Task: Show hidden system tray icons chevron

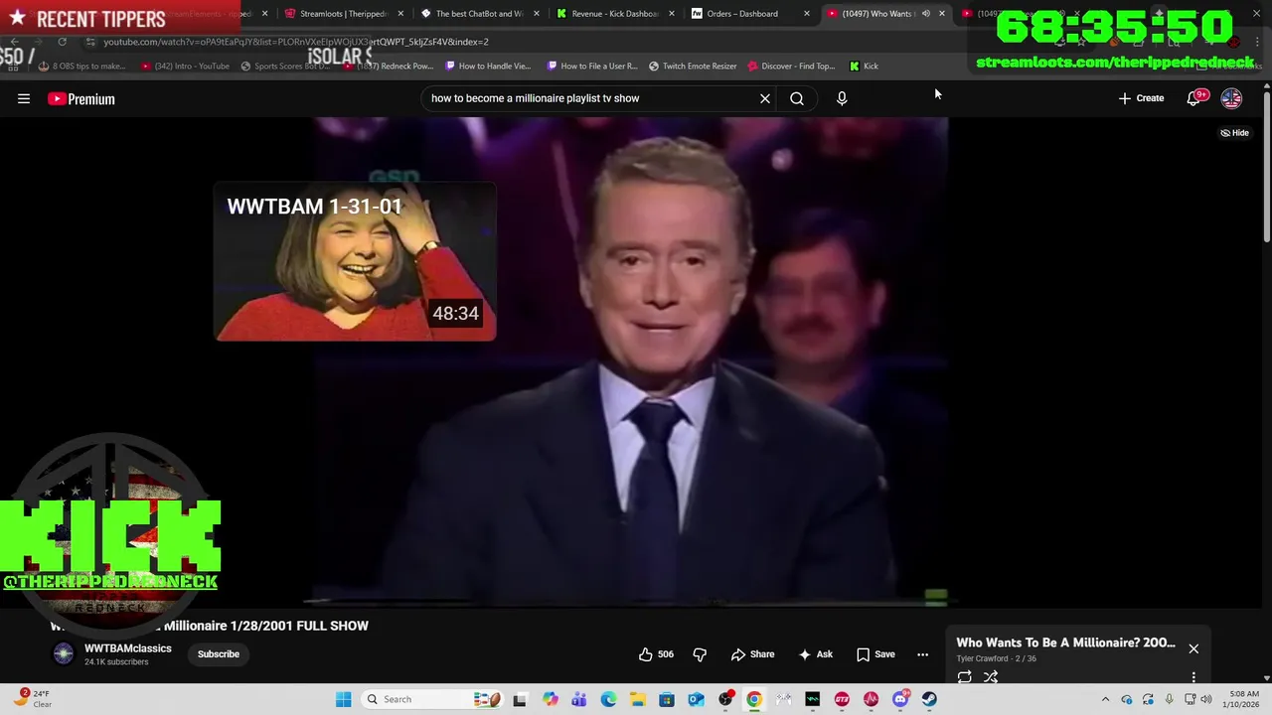Action: coord(1105,699)
